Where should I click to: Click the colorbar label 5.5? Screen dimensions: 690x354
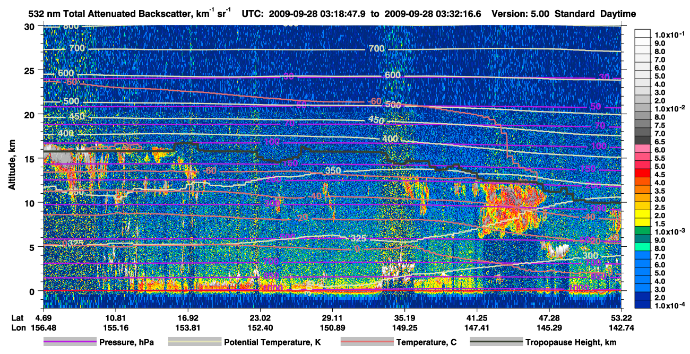coord(660,158)
